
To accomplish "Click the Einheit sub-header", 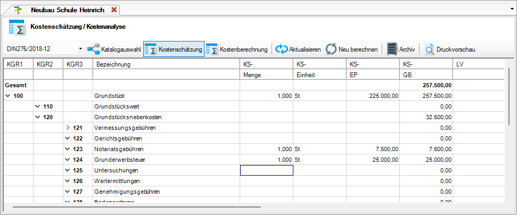I will click(x=320, y=75).
